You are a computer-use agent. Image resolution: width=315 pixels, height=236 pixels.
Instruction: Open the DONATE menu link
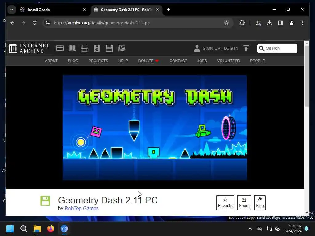pos(149,61)
